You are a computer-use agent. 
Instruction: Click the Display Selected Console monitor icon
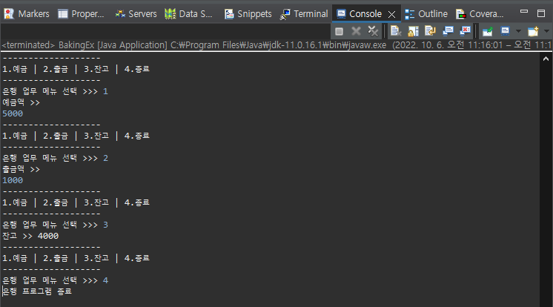point(505,31)
